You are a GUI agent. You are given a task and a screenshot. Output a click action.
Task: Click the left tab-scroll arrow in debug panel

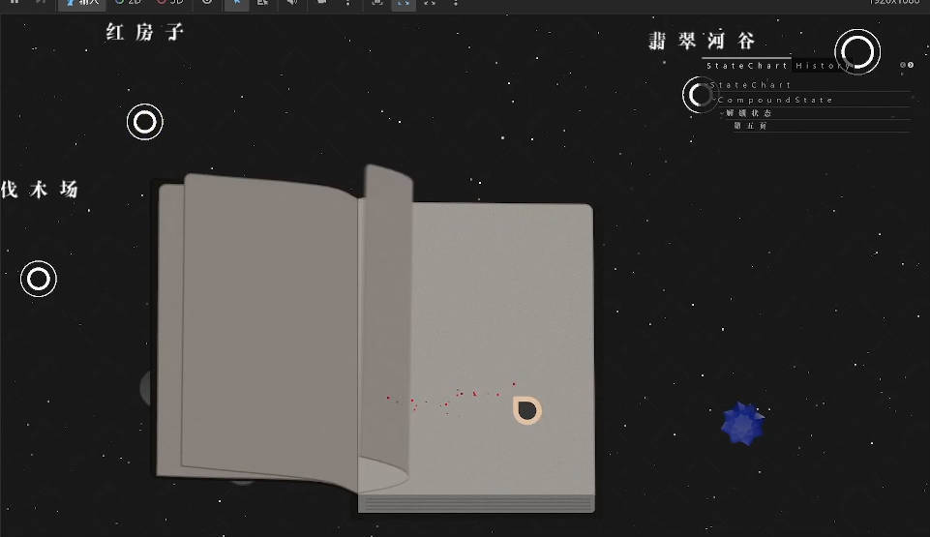tap(903, 65)
